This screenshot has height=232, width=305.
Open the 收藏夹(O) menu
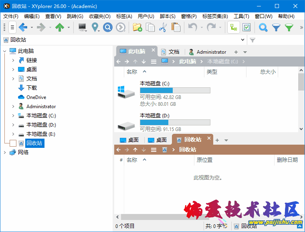(x=99, y=16)
